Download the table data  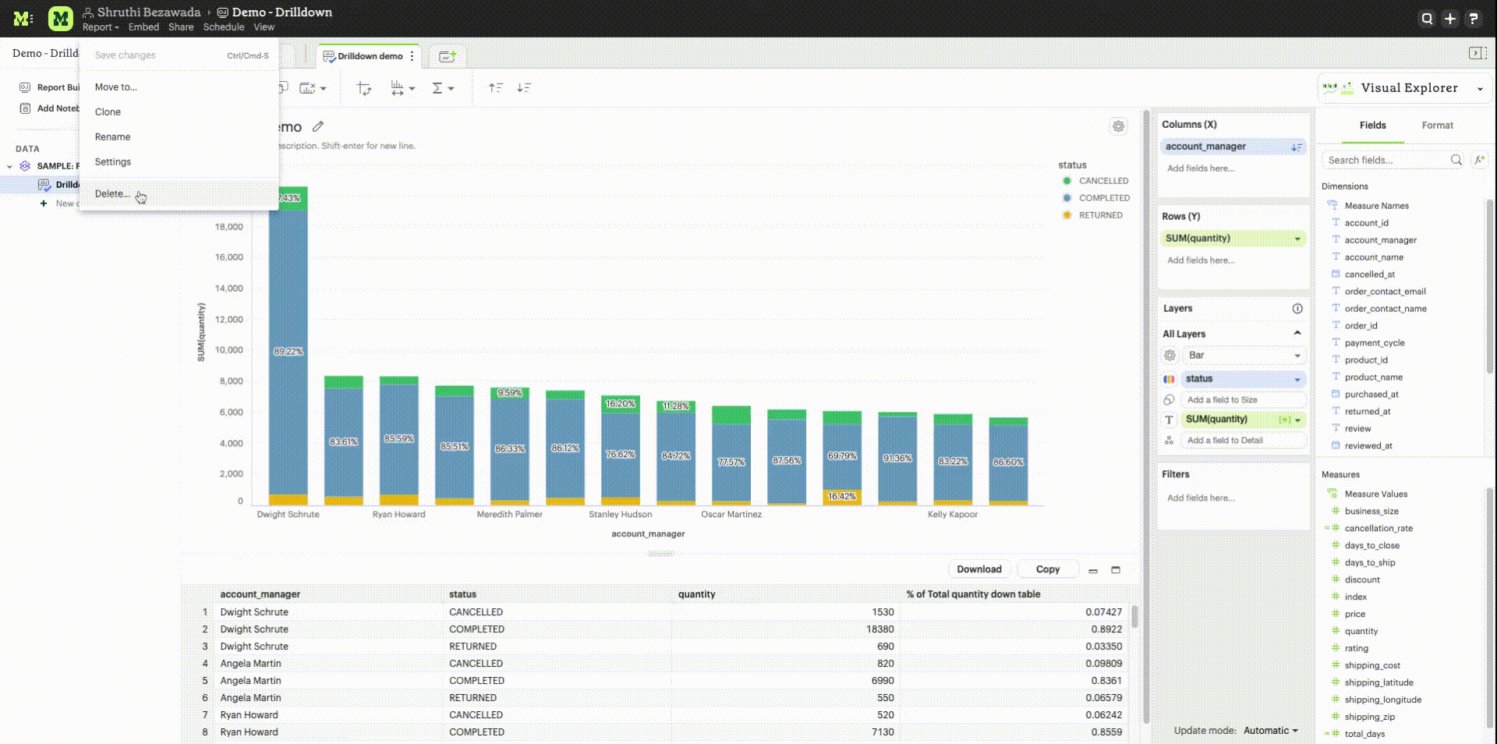979,569
